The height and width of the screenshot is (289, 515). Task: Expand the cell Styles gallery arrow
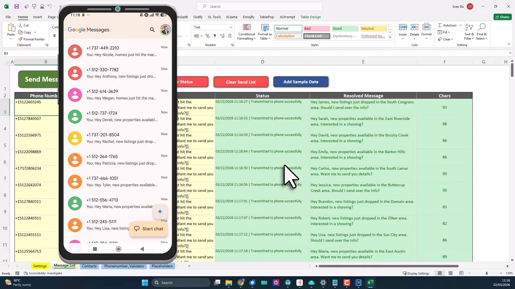coord(389,36)
